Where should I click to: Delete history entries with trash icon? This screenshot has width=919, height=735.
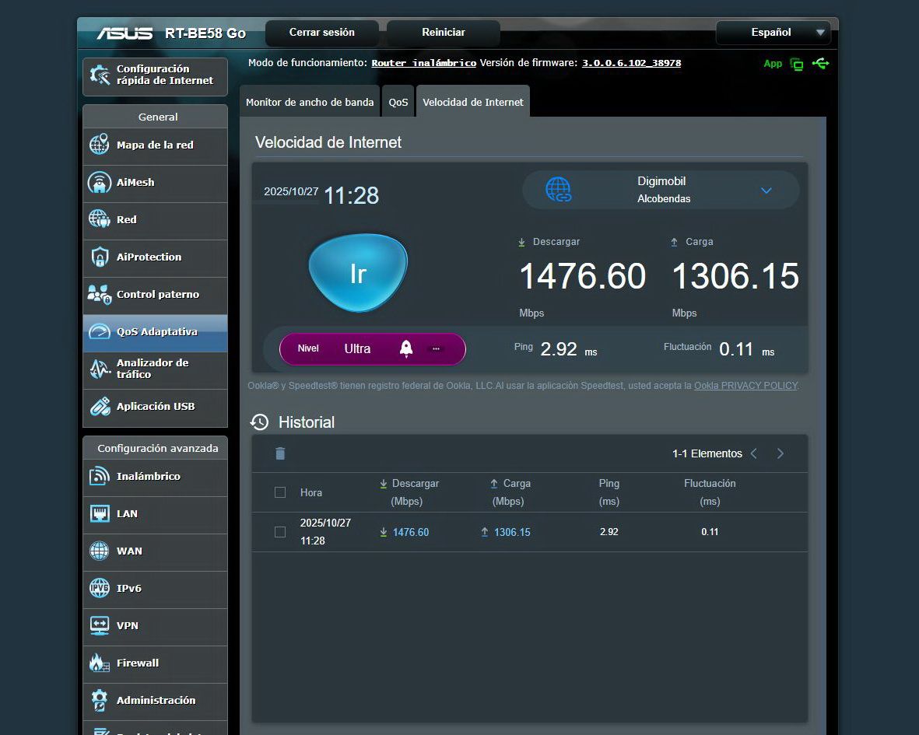[280, 453]
